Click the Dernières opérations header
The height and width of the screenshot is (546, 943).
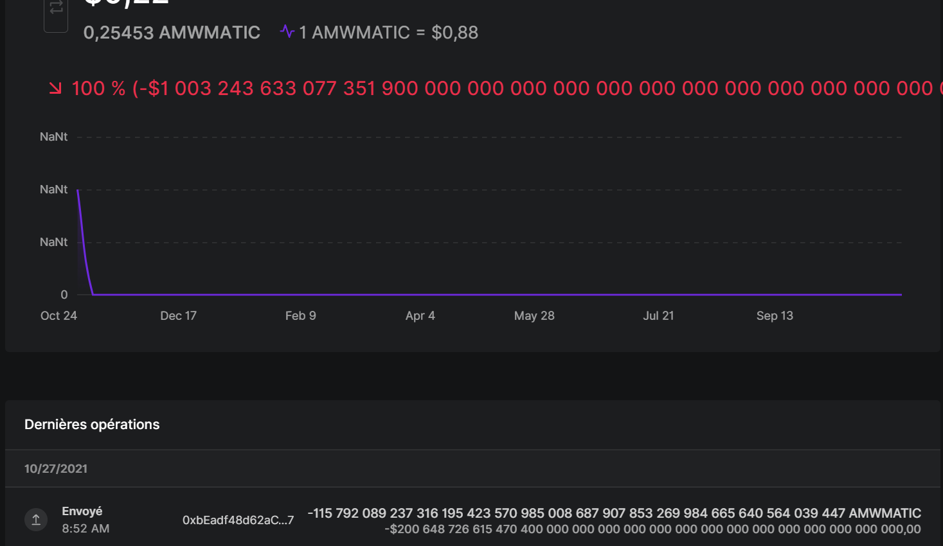point(92,425)
